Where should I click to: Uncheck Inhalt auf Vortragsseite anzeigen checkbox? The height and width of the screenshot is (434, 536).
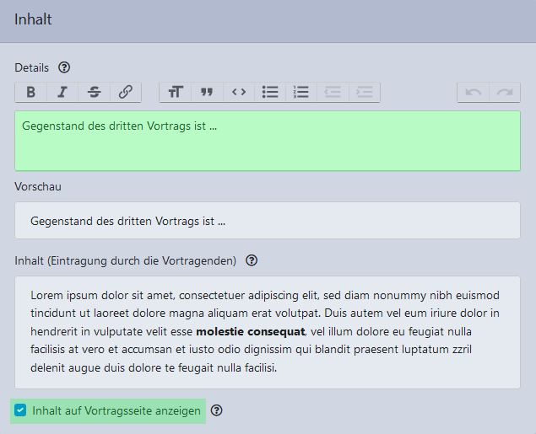pos(20,410)
